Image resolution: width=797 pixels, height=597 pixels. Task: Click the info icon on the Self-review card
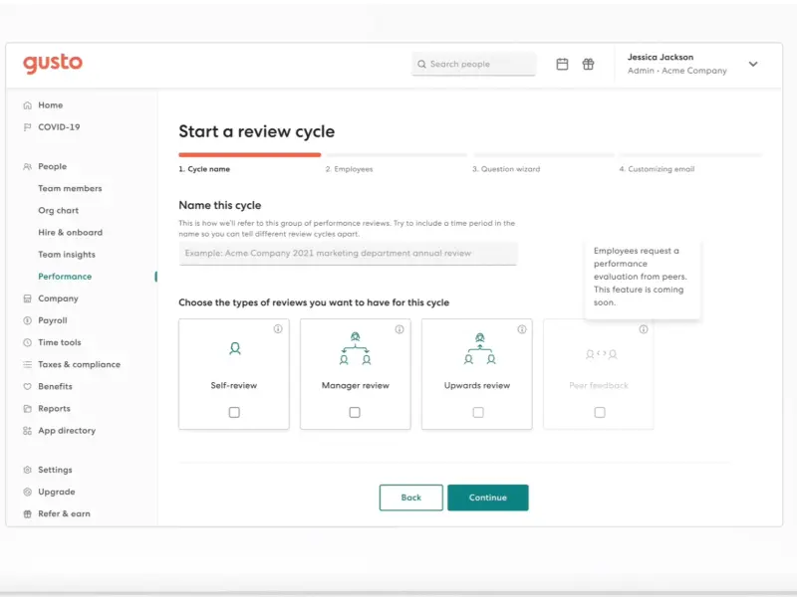278,329
